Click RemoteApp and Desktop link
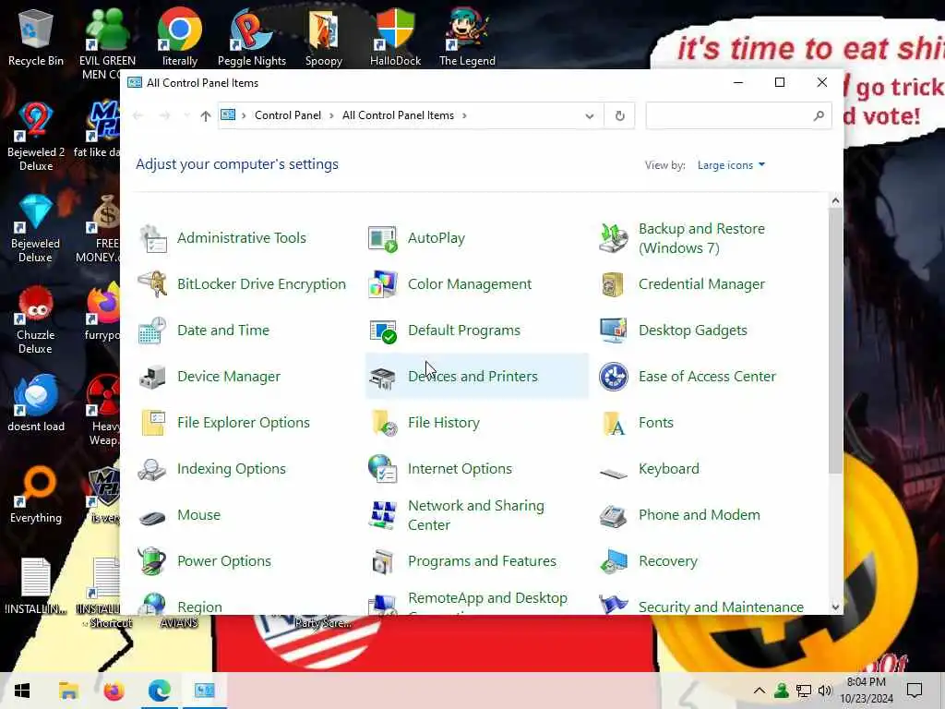The image size is (945, 709). 487,598
